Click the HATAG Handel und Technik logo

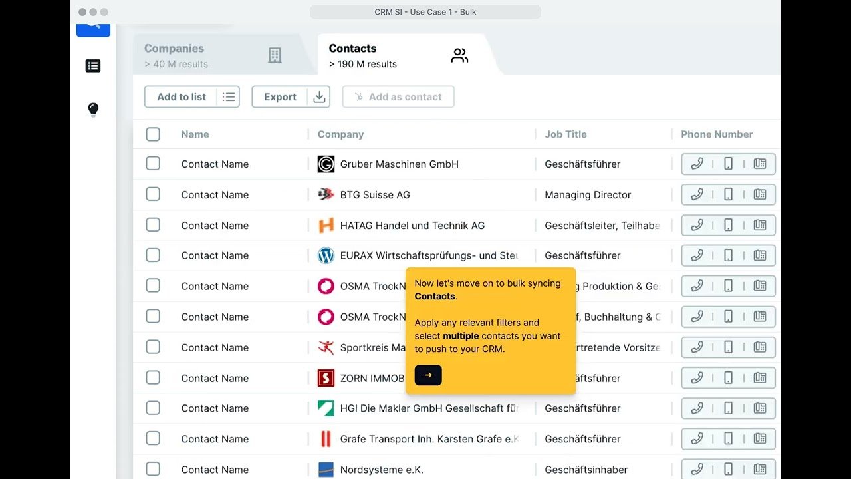326,226
